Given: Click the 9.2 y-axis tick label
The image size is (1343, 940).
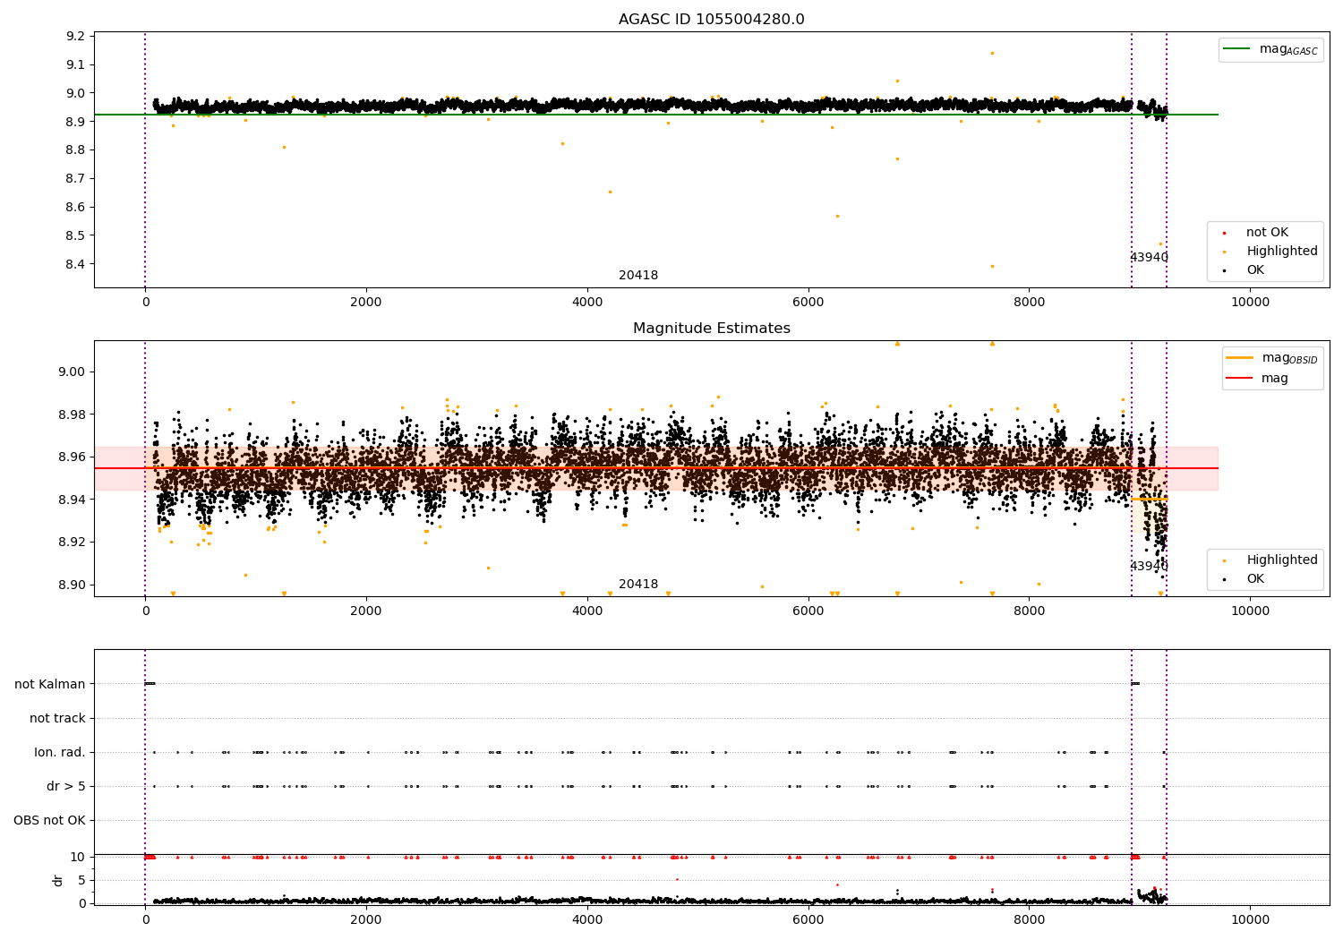Looking at the screenshot, I should pos(77,36).
